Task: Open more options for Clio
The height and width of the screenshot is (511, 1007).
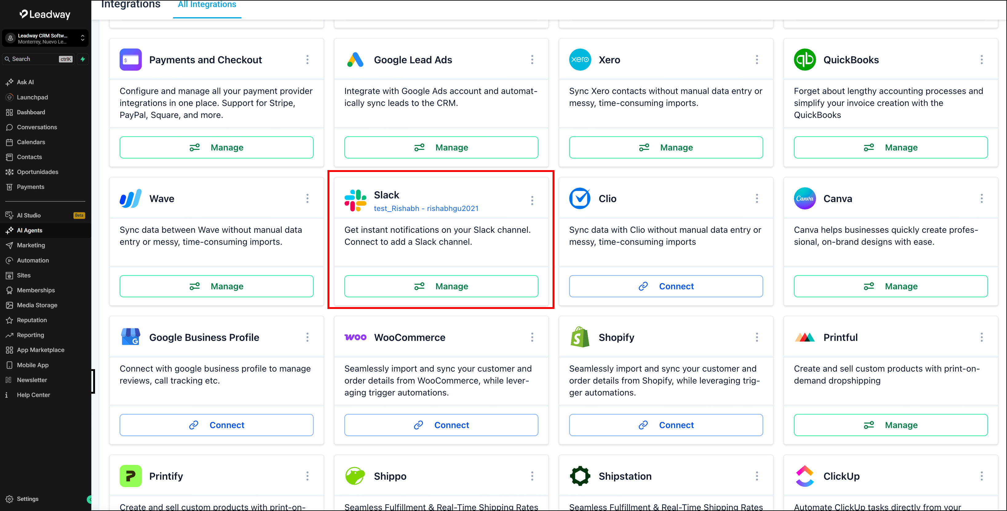Action: 757,199
